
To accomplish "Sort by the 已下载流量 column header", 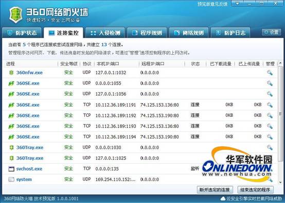I will tap(220, 64).
